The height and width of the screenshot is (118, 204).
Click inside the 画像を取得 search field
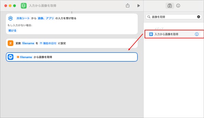(173, 17)
